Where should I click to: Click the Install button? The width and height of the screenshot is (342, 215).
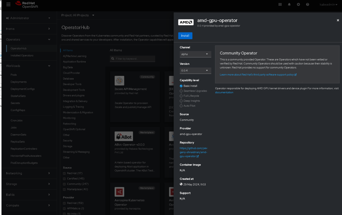point(185,36)
